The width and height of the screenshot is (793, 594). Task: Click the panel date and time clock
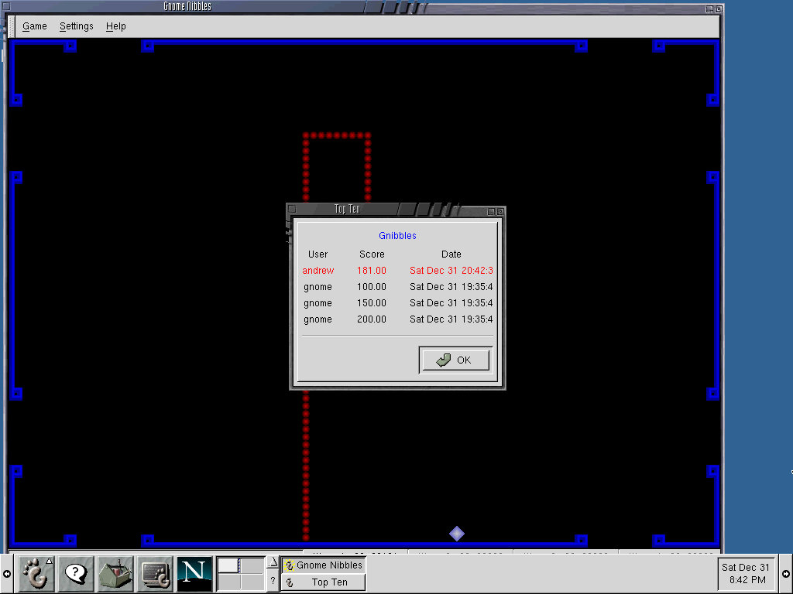(745, 573)
